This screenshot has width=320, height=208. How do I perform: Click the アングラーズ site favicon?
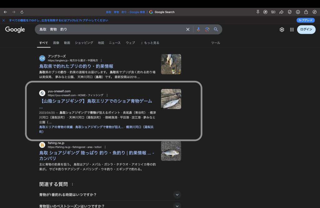[42, 58]
